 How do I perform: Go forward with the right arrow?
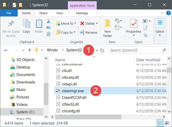[16, 50]
